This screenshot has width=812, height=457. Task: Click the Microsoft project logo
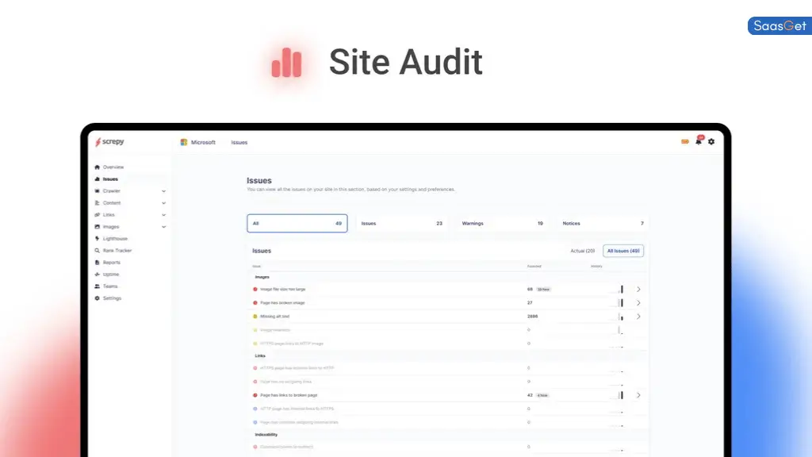click(183, 142)
